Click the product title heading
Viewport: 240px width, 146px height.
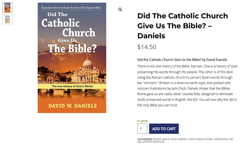click(182, 26)
